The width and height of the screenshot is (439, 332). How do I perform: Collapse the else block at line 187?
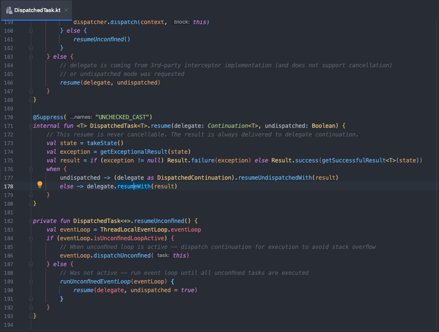click(x=31, y=264)
